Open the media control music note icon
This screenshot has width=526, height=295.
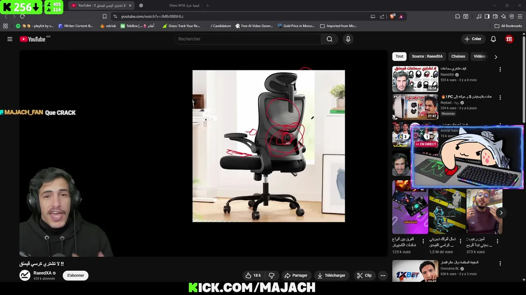click(x=479, y=16)
